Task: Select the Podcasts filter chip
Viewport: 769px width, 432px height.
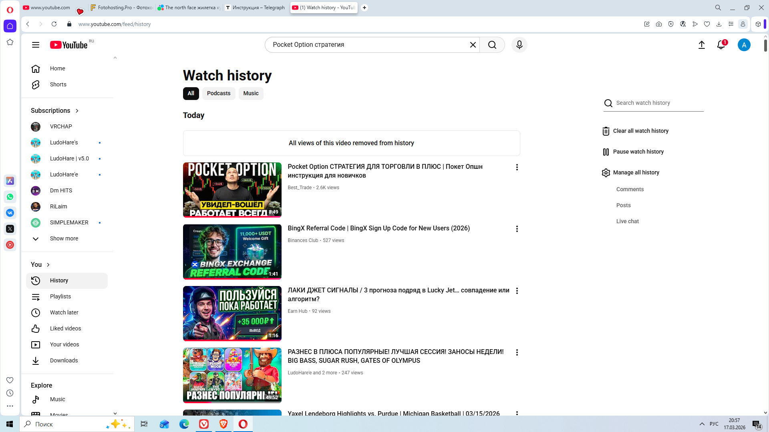Action: [x=218, y=93]
